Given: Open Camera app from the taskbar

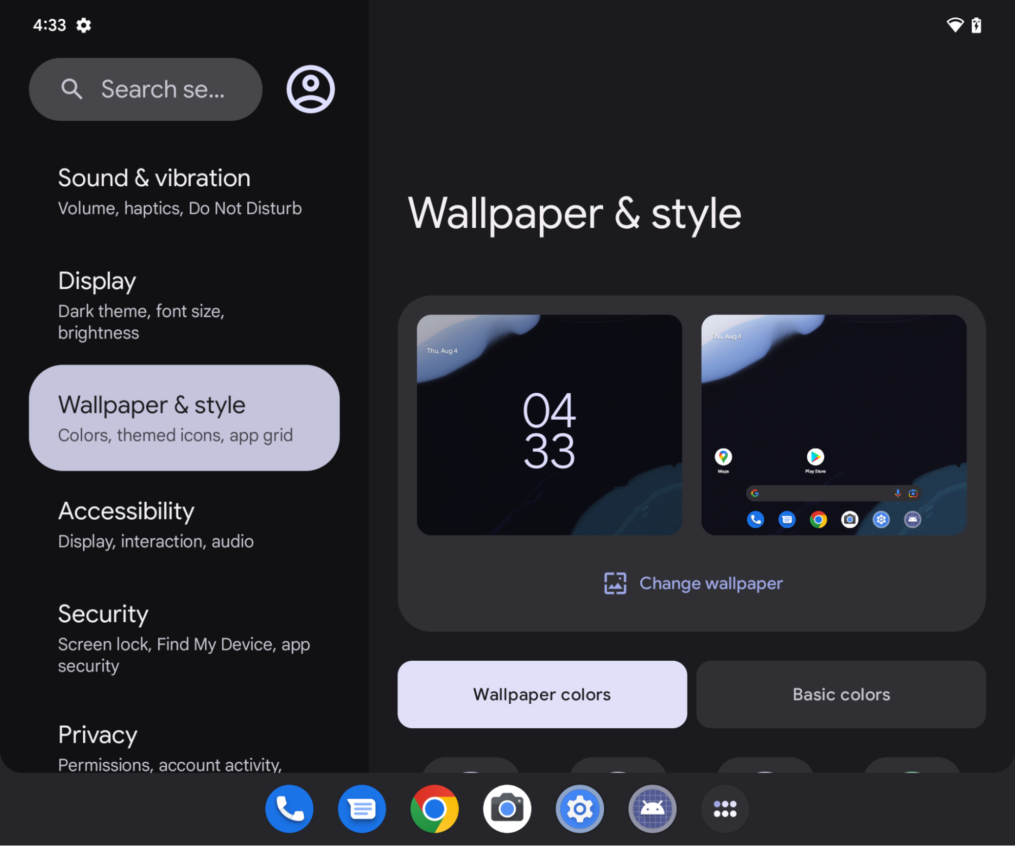Looking at the screenshot, I should pos(507,808).
